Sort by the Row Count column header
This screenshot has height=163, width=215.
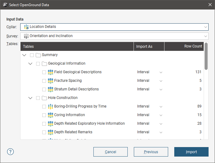pos(184,47)
